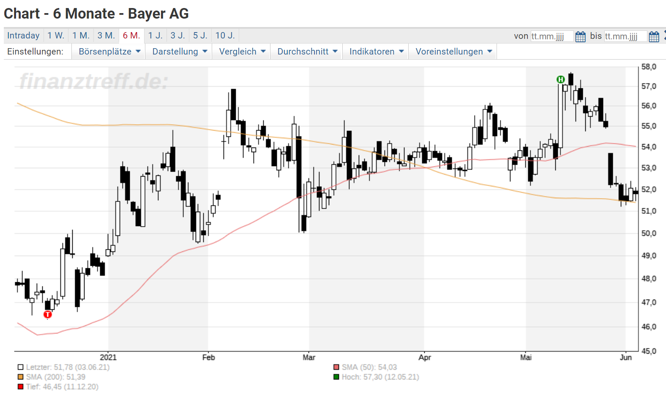Select the 1 W. timeframe tab
The image size is (666, 401).
pos(56,35)
